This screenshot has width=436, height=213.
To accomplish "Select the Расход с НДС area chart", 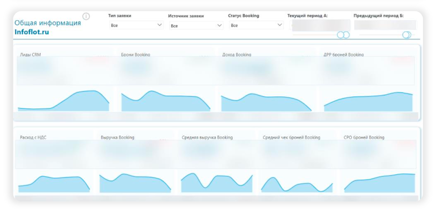I will (x=54, y=184).
